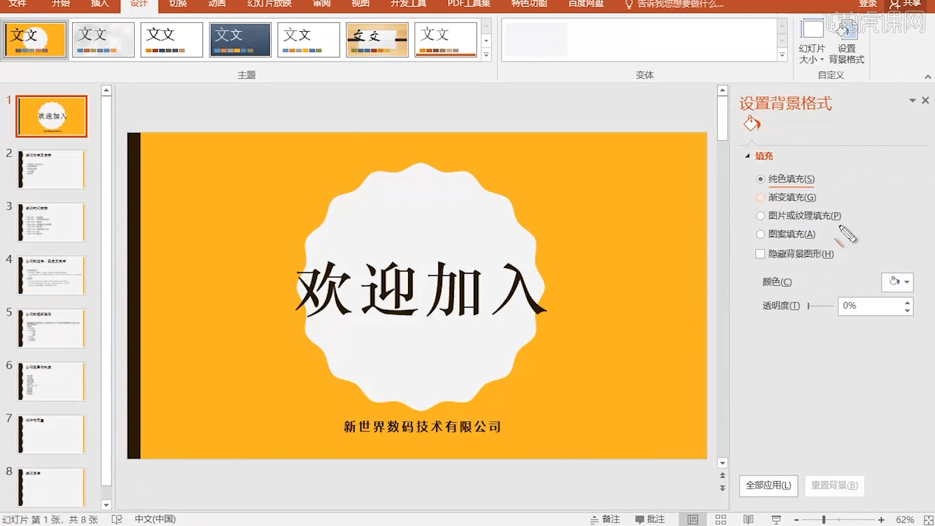Screen dimensions: 935x526
Task: Click the 设置背景格式 ribbon button
Action: (846, 42)
